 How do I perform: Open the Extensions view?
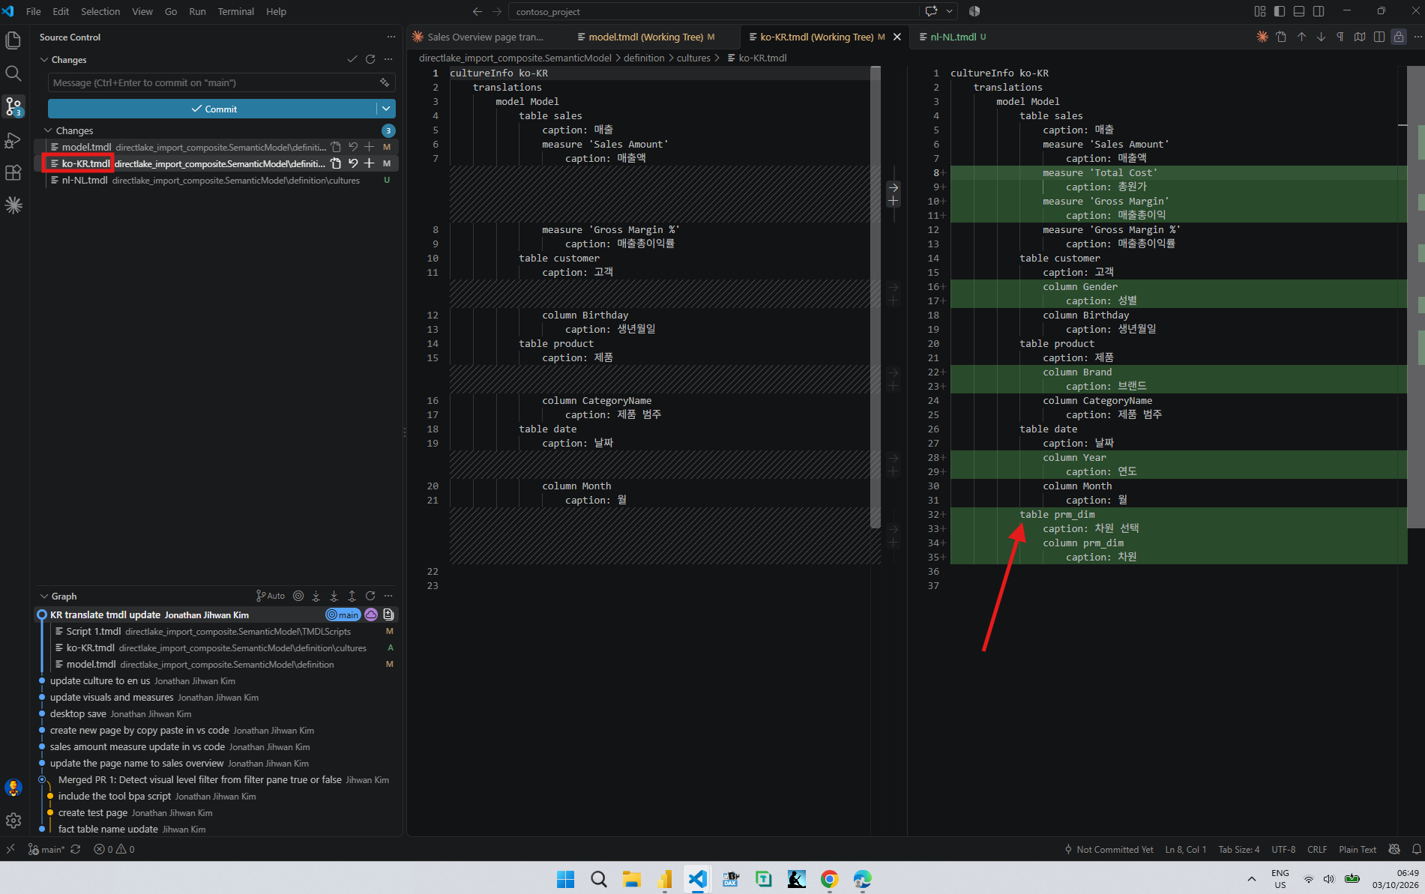pos(13,172)
